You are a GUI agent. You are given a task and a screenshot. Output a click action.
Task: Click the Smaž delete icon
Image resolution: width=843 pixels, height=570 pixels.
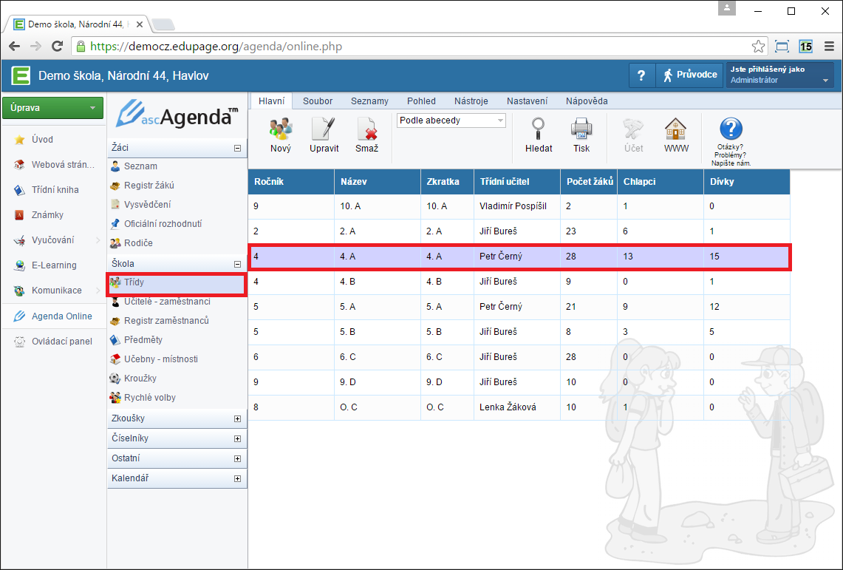tap(366, 130)
